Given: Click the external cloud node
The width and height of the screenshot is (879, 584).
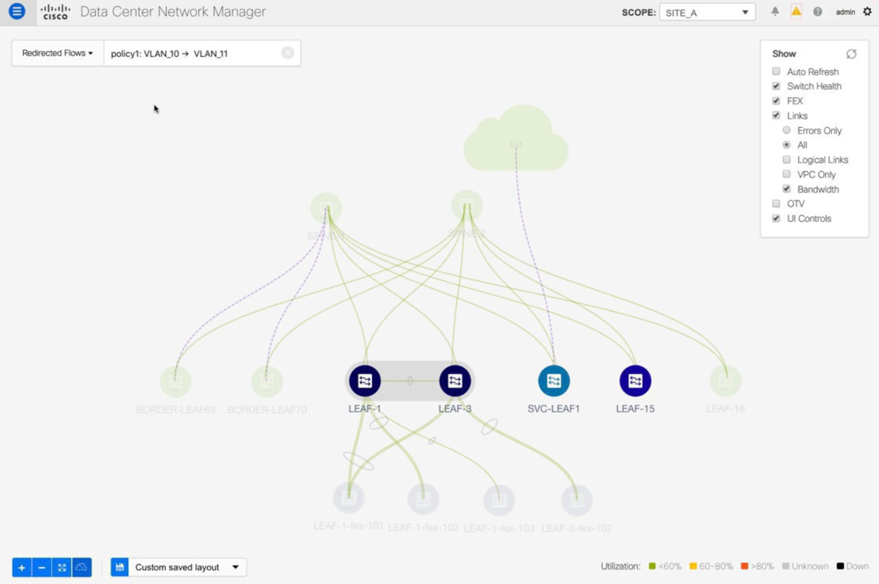Looking at the screenshot, I should coord(516,139).
